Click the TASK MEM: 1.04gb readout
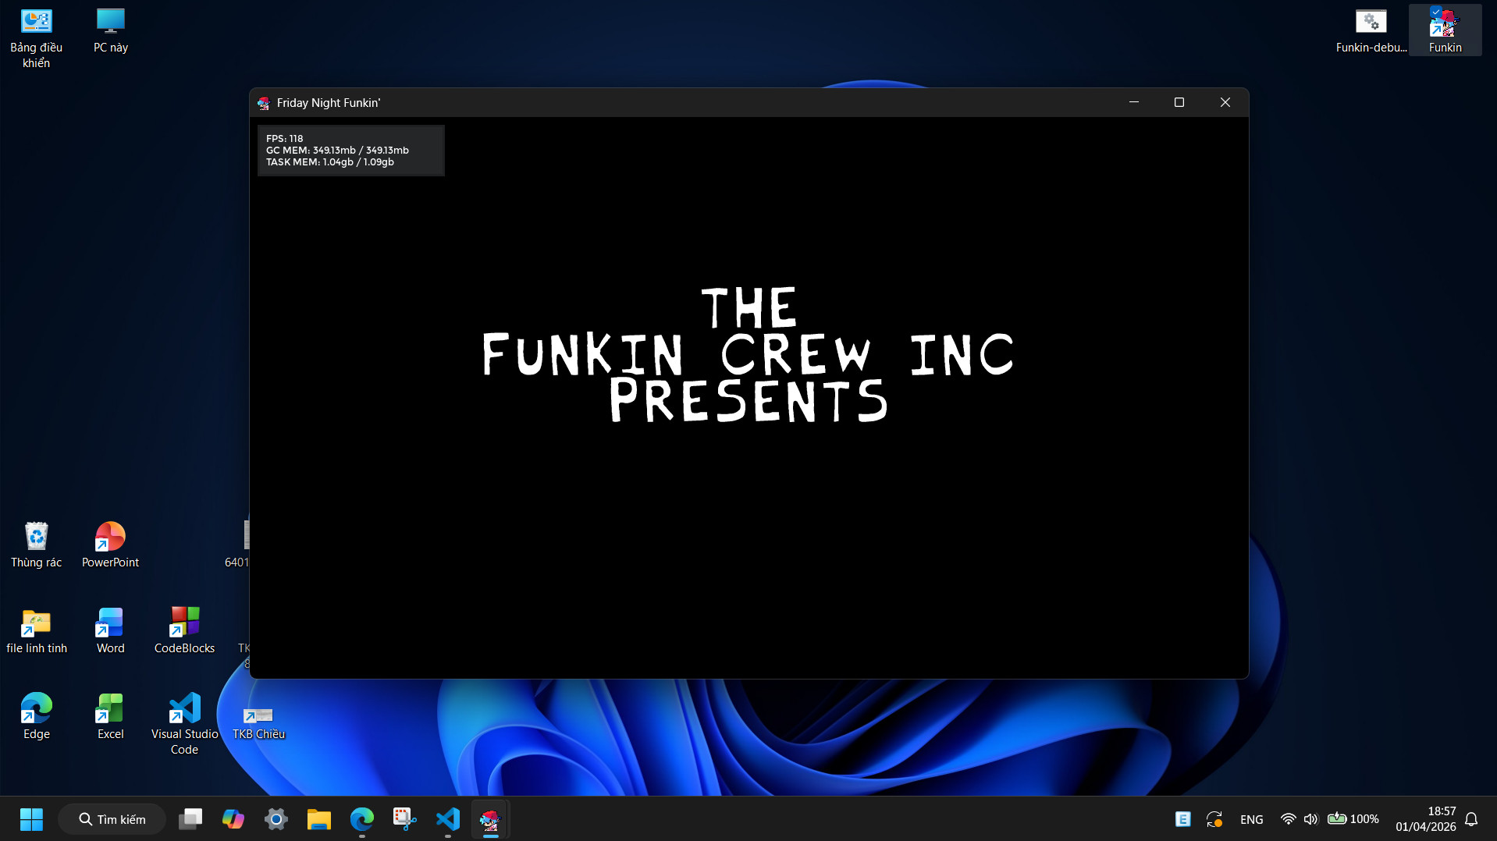Screen dimensions: 1497x841 click(330, 161)
